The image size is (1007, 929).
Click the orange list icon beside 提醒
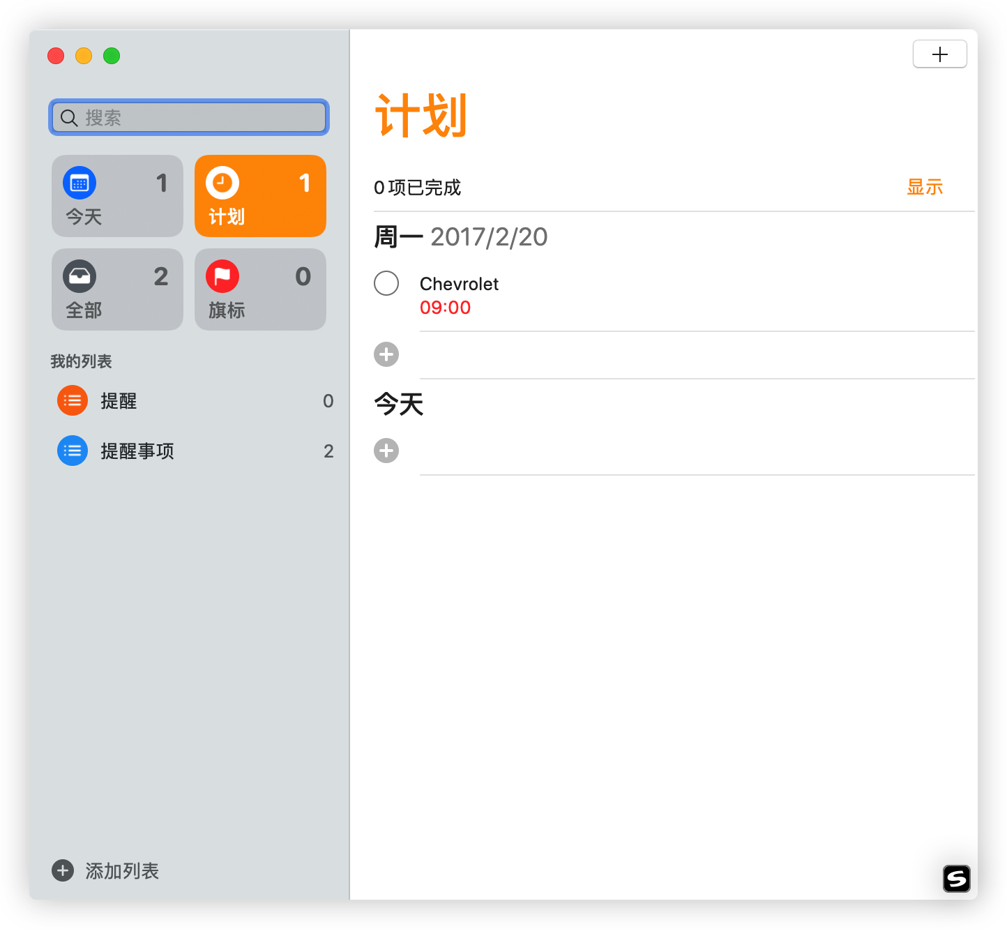(x=73, y=401)
